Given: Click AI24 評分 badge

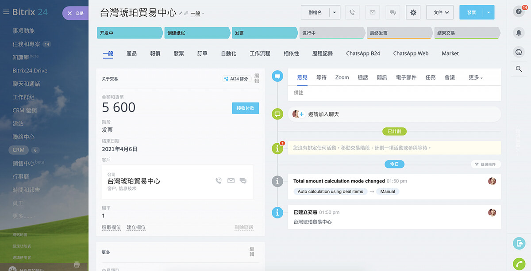Looking at the screenshot, I should 237,79.
